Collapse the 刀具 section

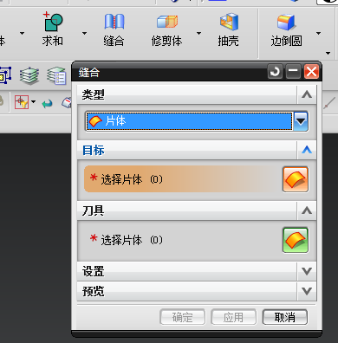click(307, 210)
